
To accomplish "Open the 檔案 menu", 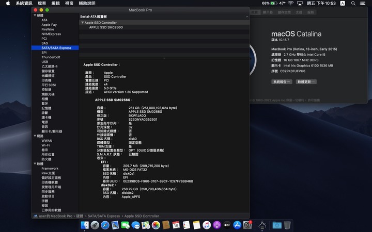I will coord(42,3).
